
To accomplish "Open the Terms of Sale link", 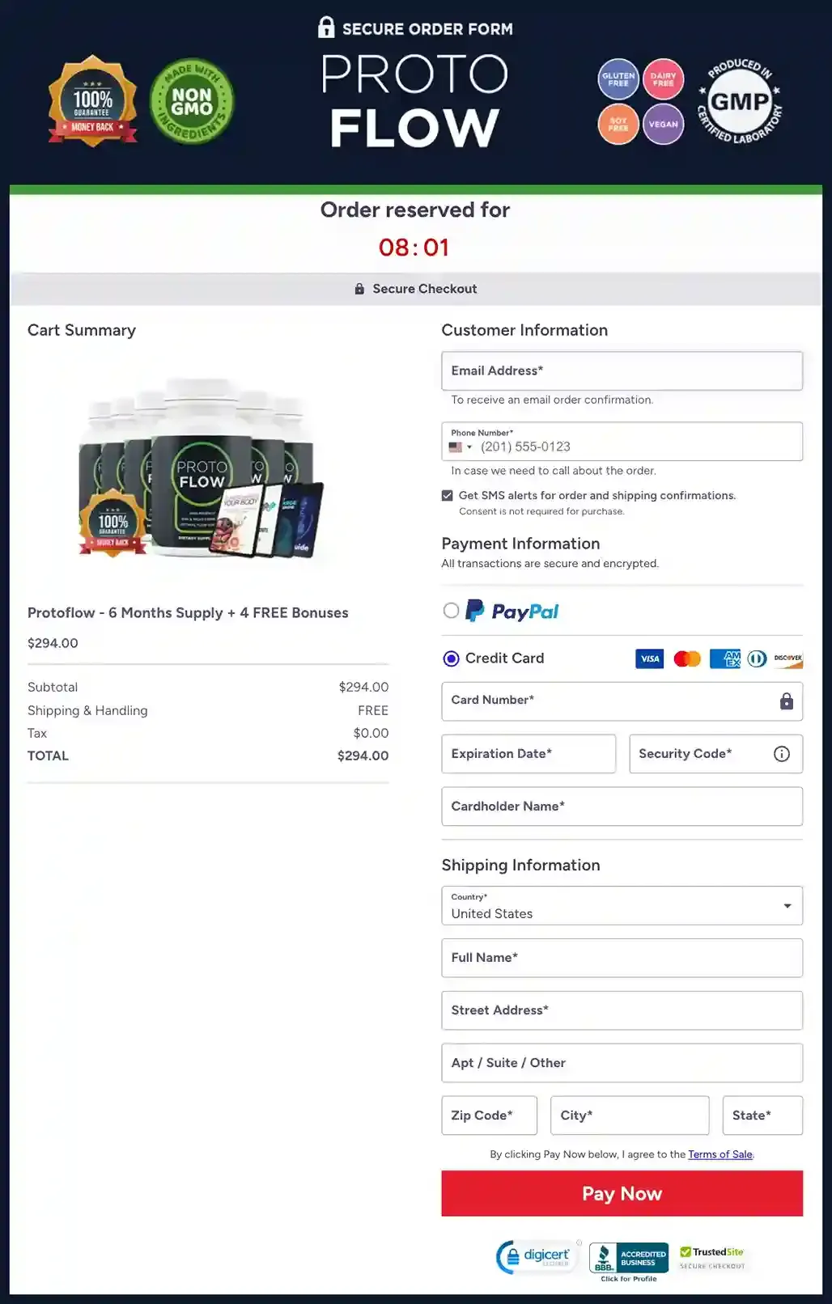I will pyautogui.click(x=720, y=1154).
